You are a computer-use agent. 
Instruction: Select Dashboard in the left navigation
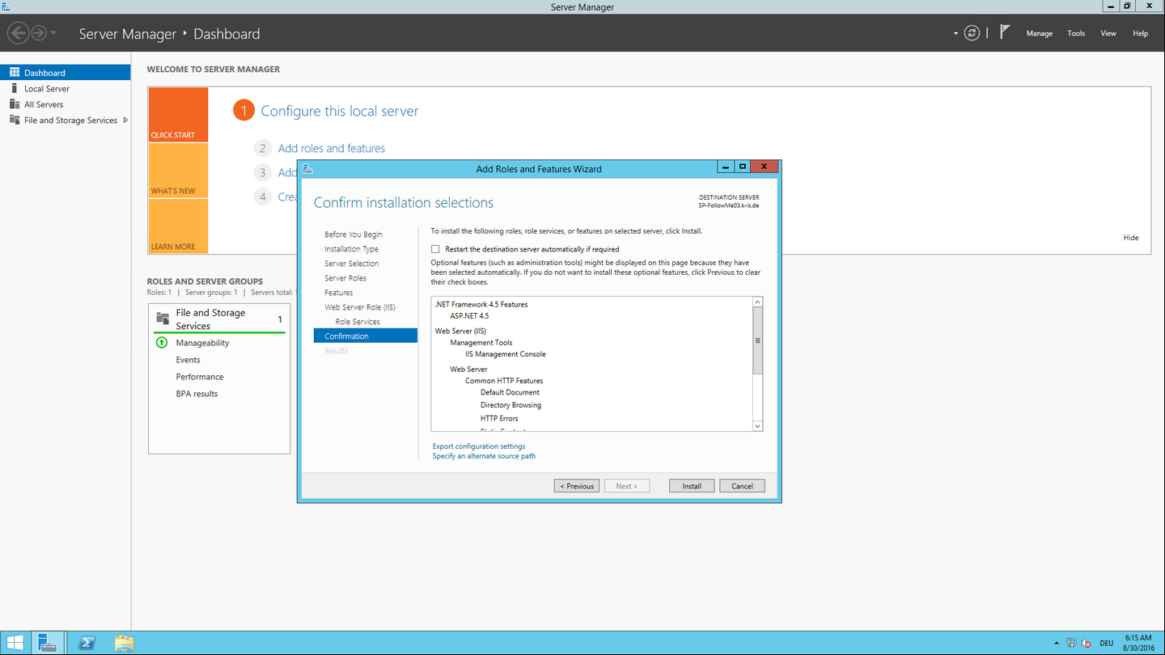click(65, 73)
